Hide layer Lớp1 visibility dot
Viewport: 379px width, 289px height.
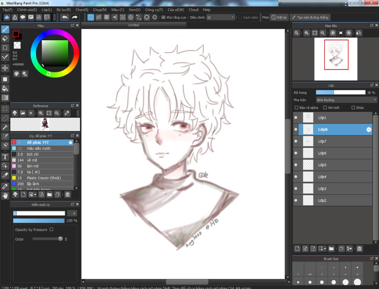tap(296, 118)
